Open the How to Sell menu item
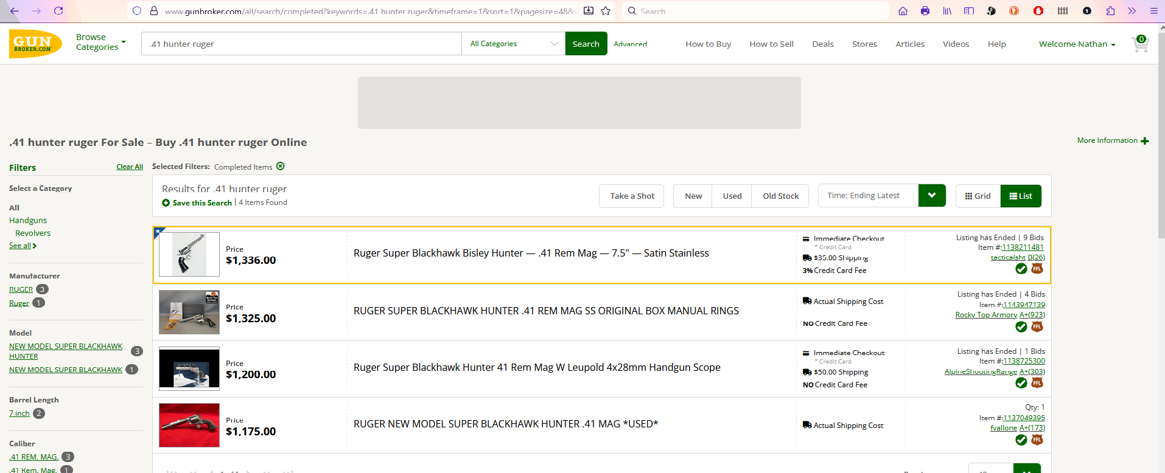1165x473 pixels. 772,44
